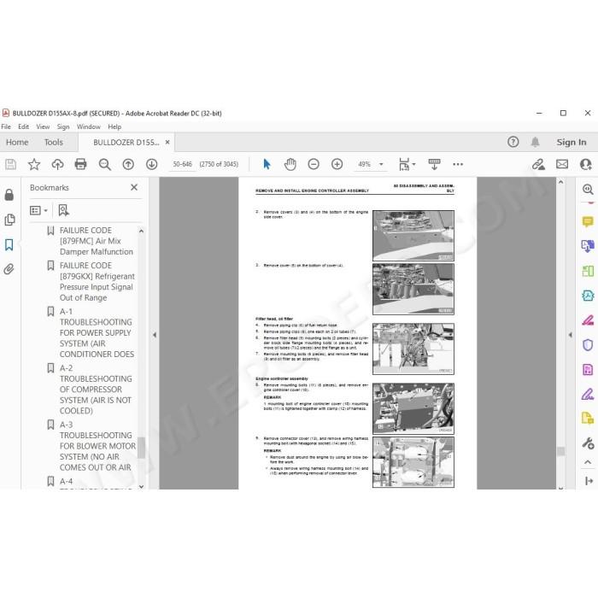Open the Sign menu
The height and width of the screenshot is (598, 598).
[x=63, y=126]
